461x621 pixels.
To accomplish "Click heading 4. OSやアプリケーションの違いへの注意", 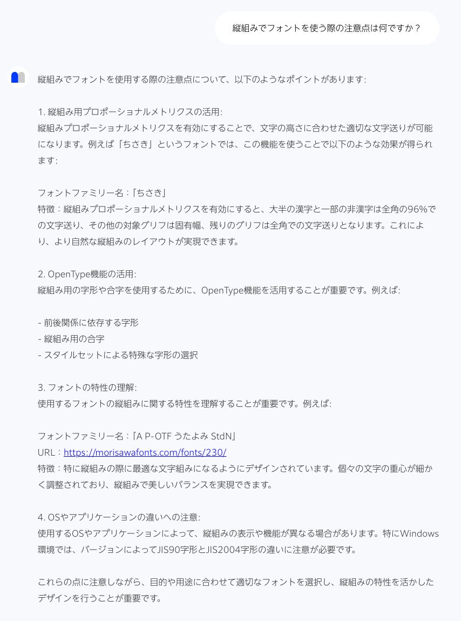I will tap(119, 517).
